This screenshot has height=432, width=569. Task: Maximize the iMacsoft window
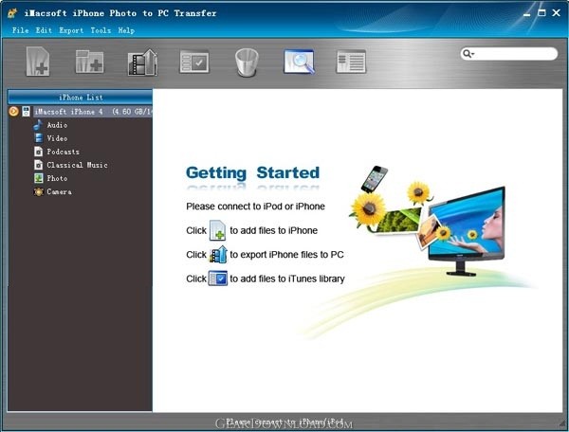pyautogui.click(x=541, y=12)
